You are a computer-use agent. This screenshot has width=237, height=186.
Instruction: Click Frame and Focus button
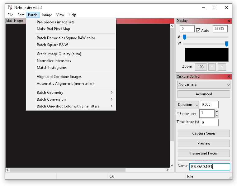pyautogui.click(x=204, y=153)
